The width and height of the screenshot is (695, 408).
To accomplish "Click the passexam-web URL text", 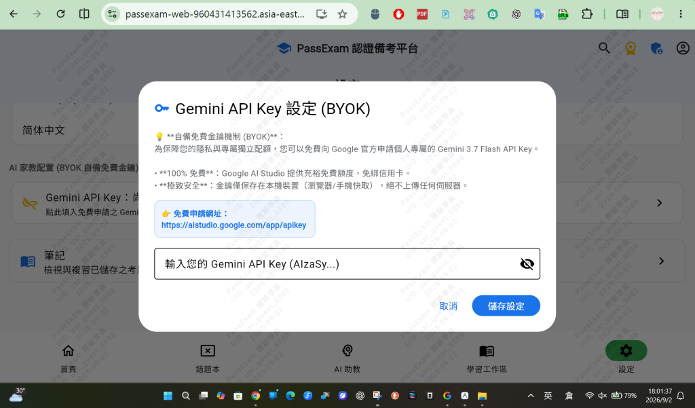I will [215, 14].
